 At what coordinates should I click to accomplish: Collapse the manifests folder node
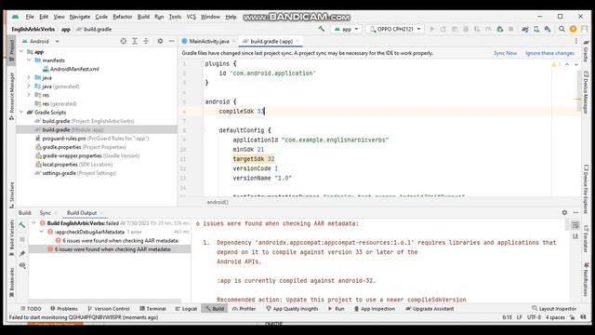(x=29, y=60)
